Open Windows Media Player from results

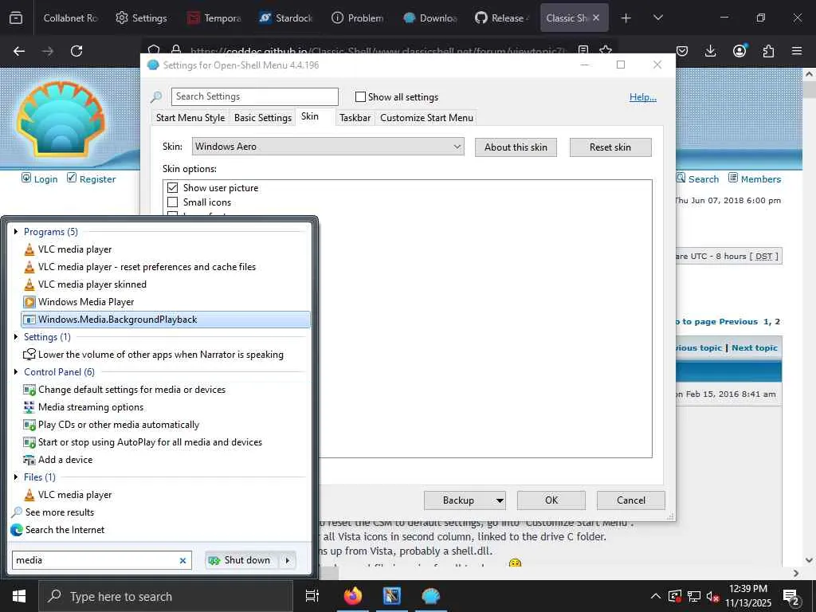[x=79, y=302]
